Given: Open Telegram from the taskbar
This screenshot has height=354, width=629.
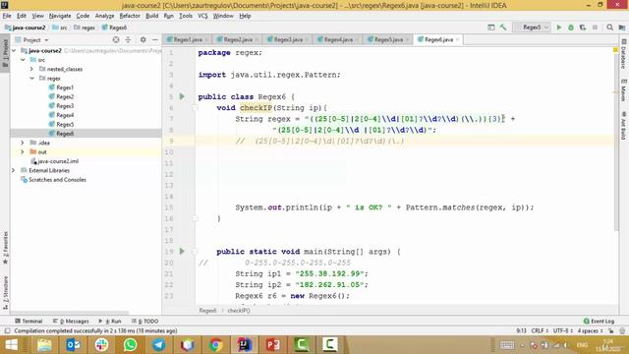Looking at the screenshot, I should 158,345.
